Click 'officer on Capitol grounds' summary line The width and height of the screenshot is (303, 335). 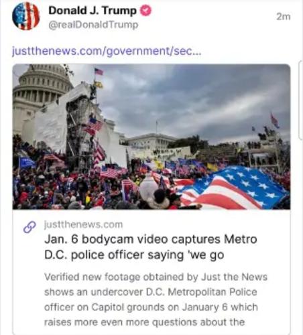coord(151,308)
